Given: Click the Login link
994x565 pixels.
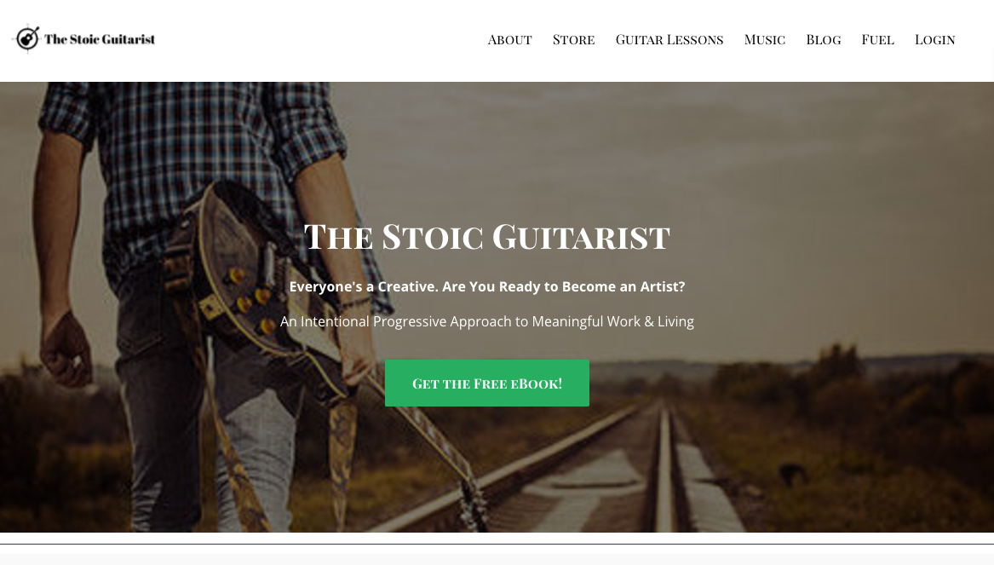Looking at the screenshot, I should point(934,39).
